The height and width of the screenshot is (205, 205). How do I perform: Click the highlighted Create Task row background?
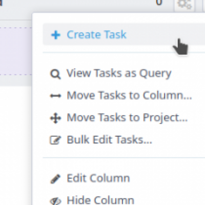pos(124,34)
